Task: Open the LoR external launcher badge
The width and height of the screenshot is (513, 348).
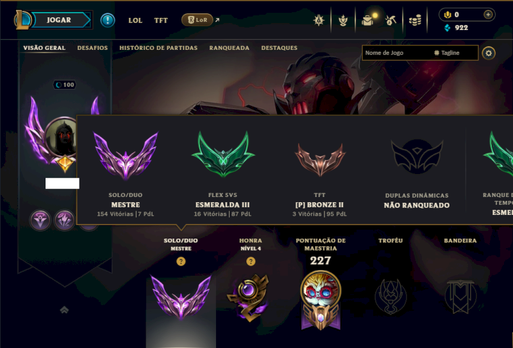Action: [x=198, y=20]
